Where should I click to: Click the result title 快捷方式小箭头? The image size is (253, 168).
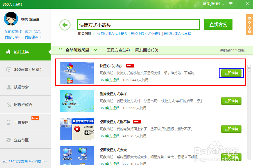click(112, 66)
